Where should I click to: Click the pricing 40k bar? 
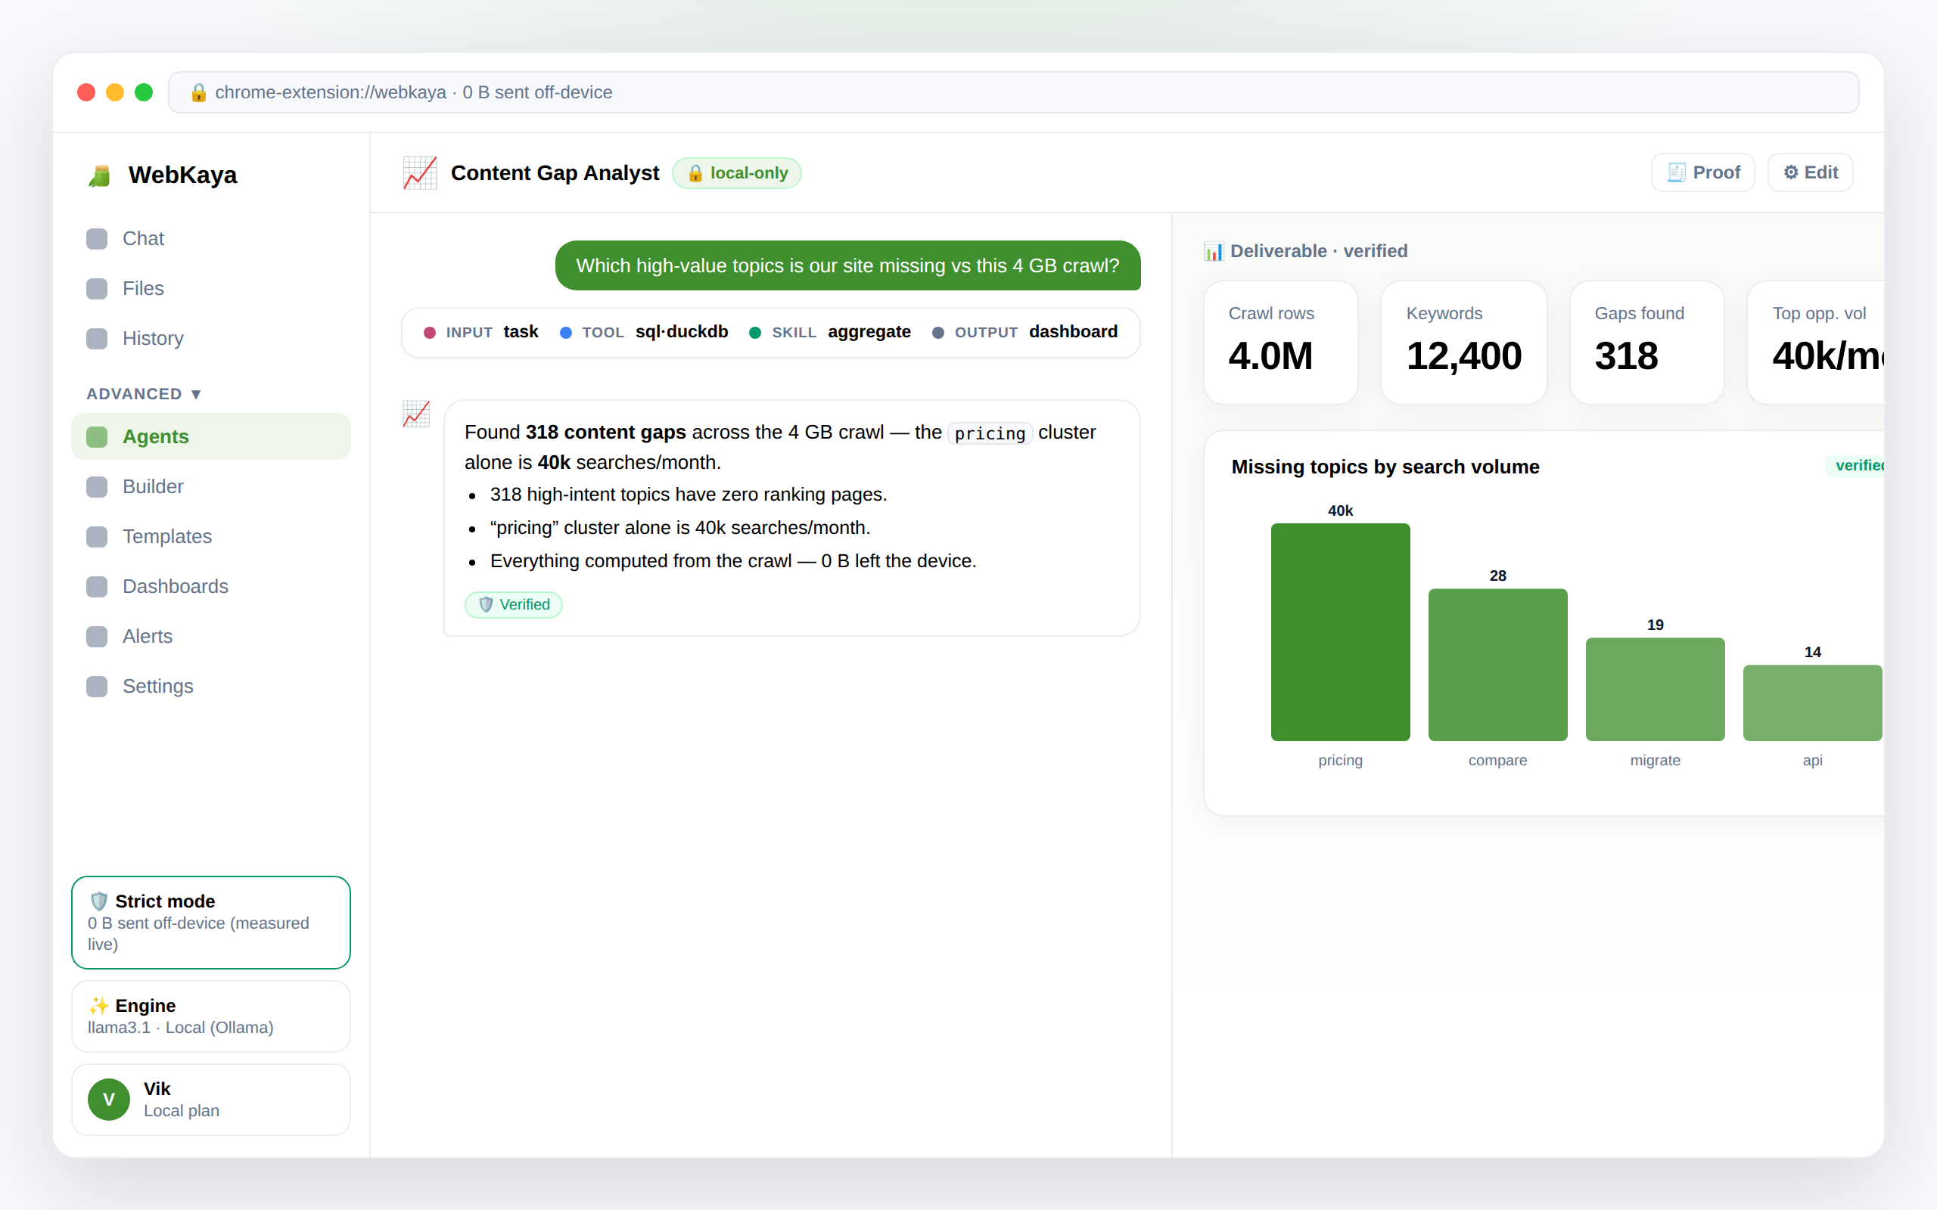pos(1340,632)
